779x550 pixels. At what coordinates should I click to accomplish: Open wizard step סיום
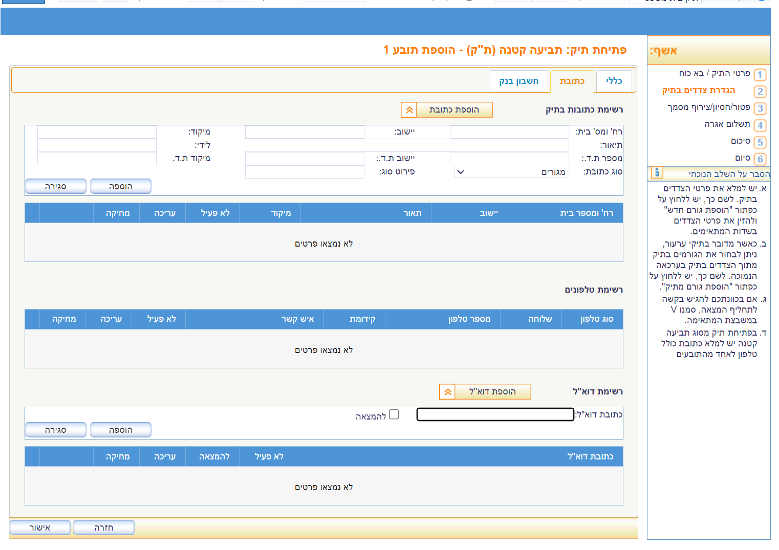point(743,158)
